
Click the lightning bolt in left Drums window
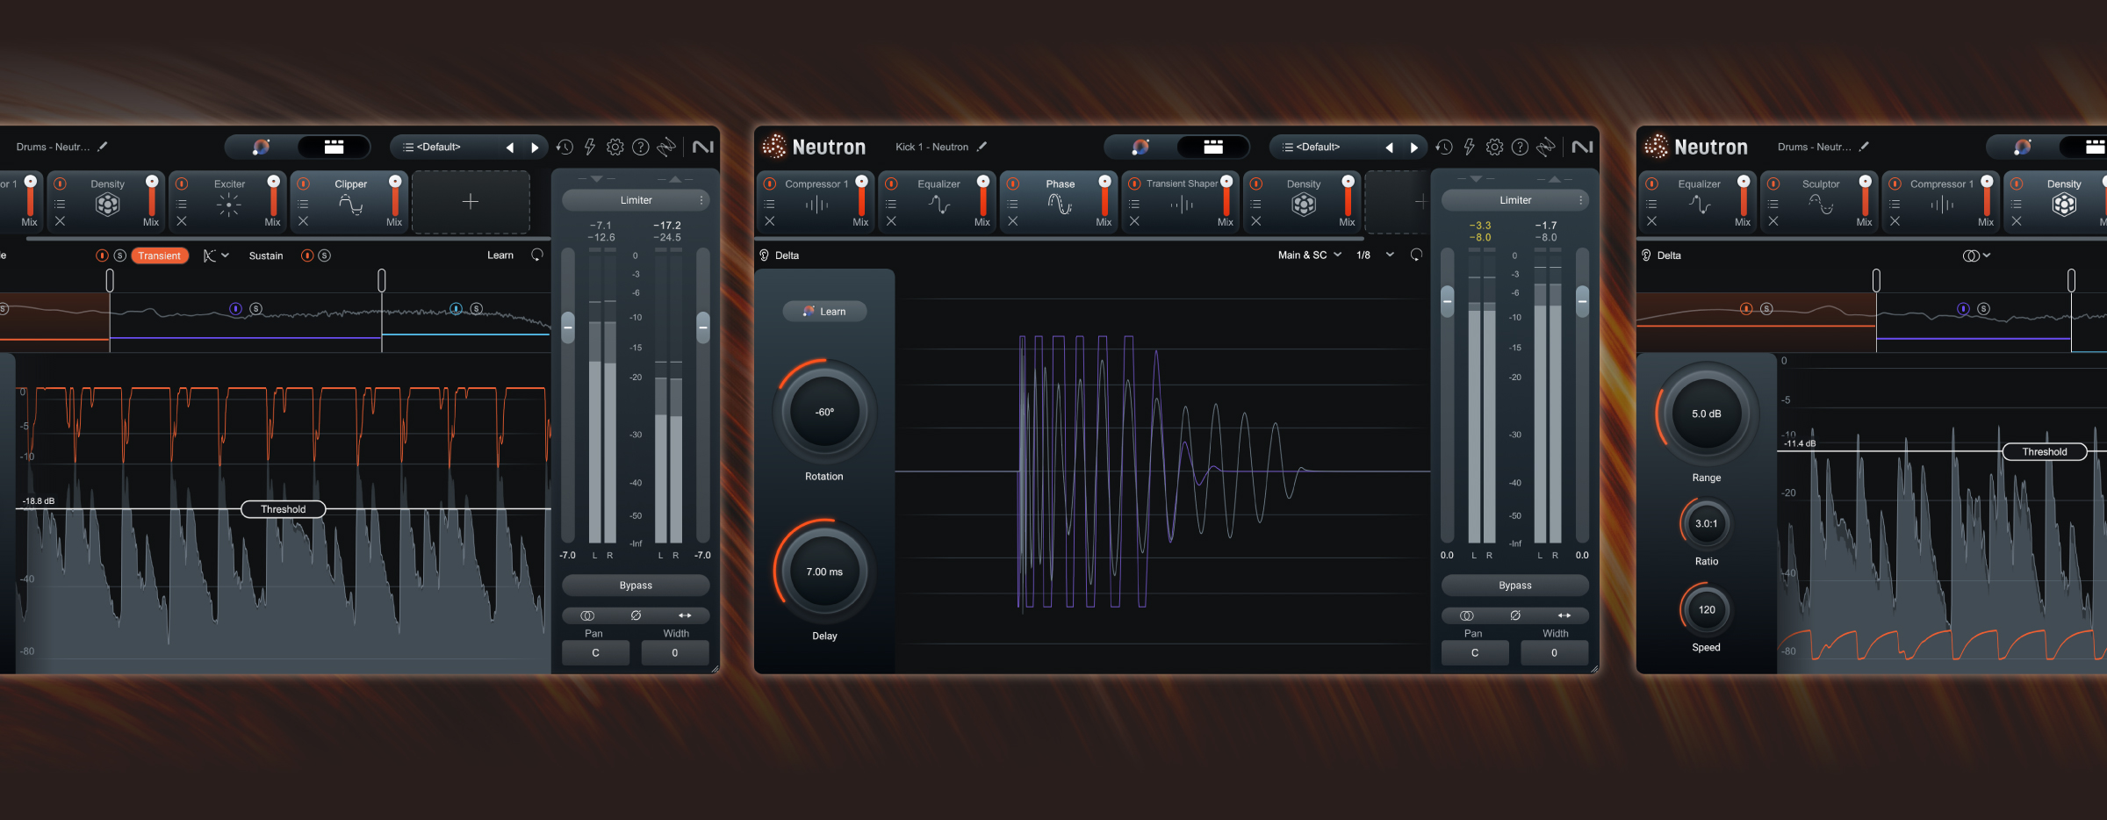pyautogui.click(x=590, y=147)
